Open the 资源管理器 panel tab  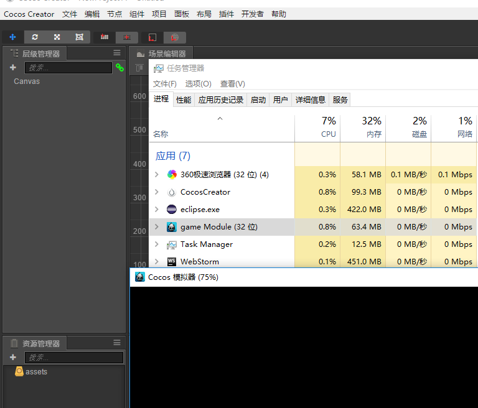pos(35,343)
